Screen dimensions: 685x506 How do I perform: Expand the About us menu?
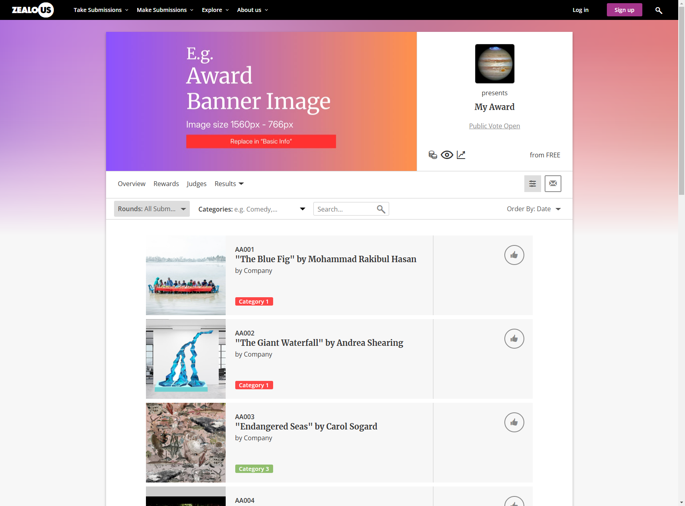253,10
